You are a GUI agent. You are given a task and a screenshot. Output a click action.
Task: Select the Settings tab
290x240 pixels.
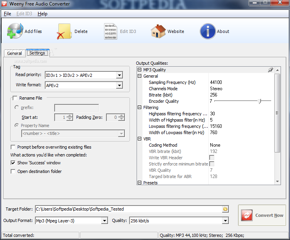(37, 53)
